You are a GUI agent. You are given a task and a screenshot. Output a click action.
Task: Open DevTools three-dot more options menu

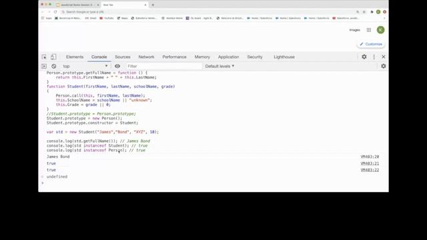pos(374,57)
